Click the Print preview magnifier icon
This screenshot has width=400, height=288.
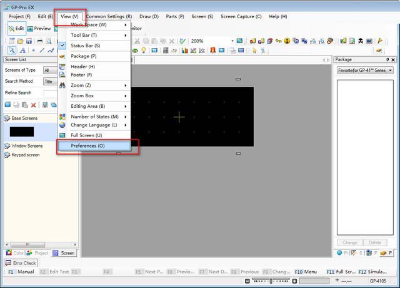click(49, 41)
